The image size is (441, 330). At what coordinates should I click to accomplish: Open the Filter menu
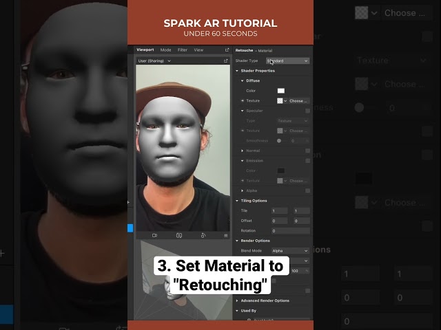(183, 50)
